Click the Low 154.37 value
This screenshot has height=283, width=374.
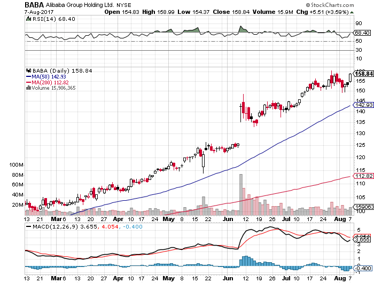(193, 12)
